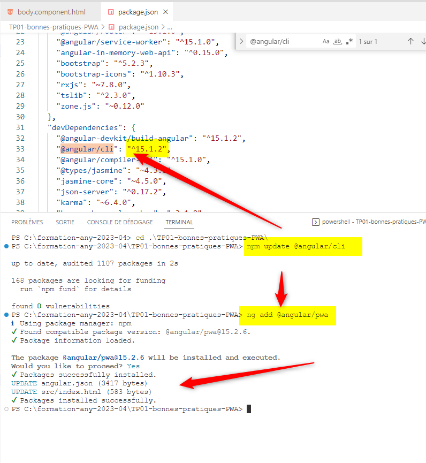Image resolution: width=426 pixels, height=463 pixels.
Task: Select the package.json editor tab
Action: click(x=136, y=12)
